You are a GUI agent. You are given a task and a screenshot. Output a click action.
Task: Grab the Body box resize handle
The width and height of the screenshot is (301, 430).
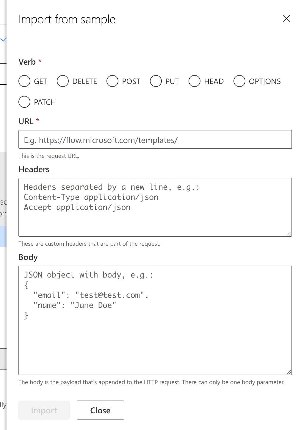[289, 372]
